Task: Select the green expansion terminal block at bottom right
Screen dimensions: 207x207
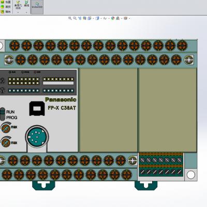Action: click(x=161, y=165)
